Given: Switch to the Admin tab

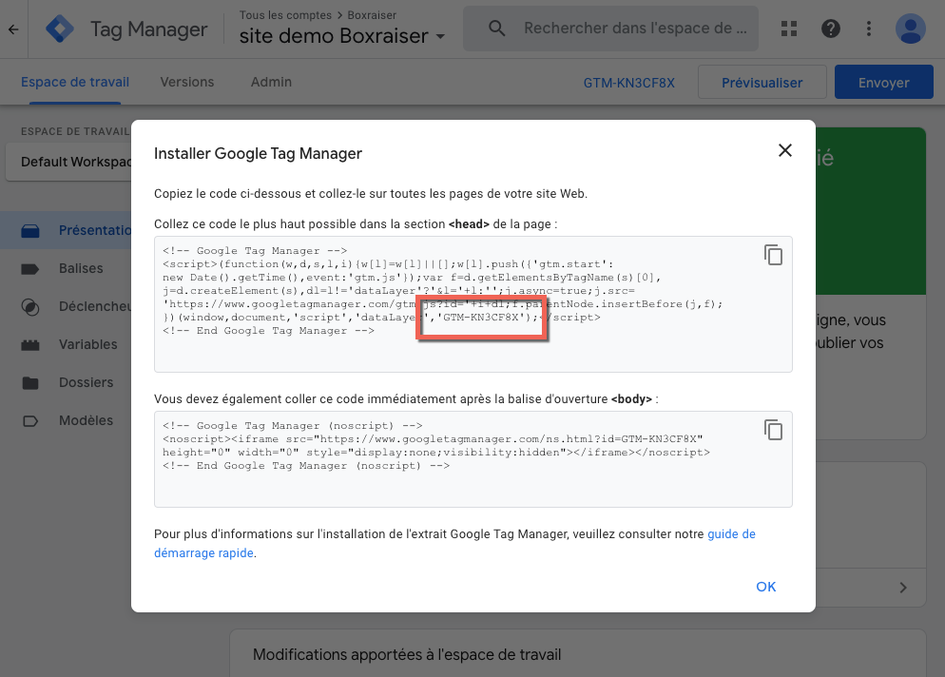Looking at the screenshot, I should 271,82.
